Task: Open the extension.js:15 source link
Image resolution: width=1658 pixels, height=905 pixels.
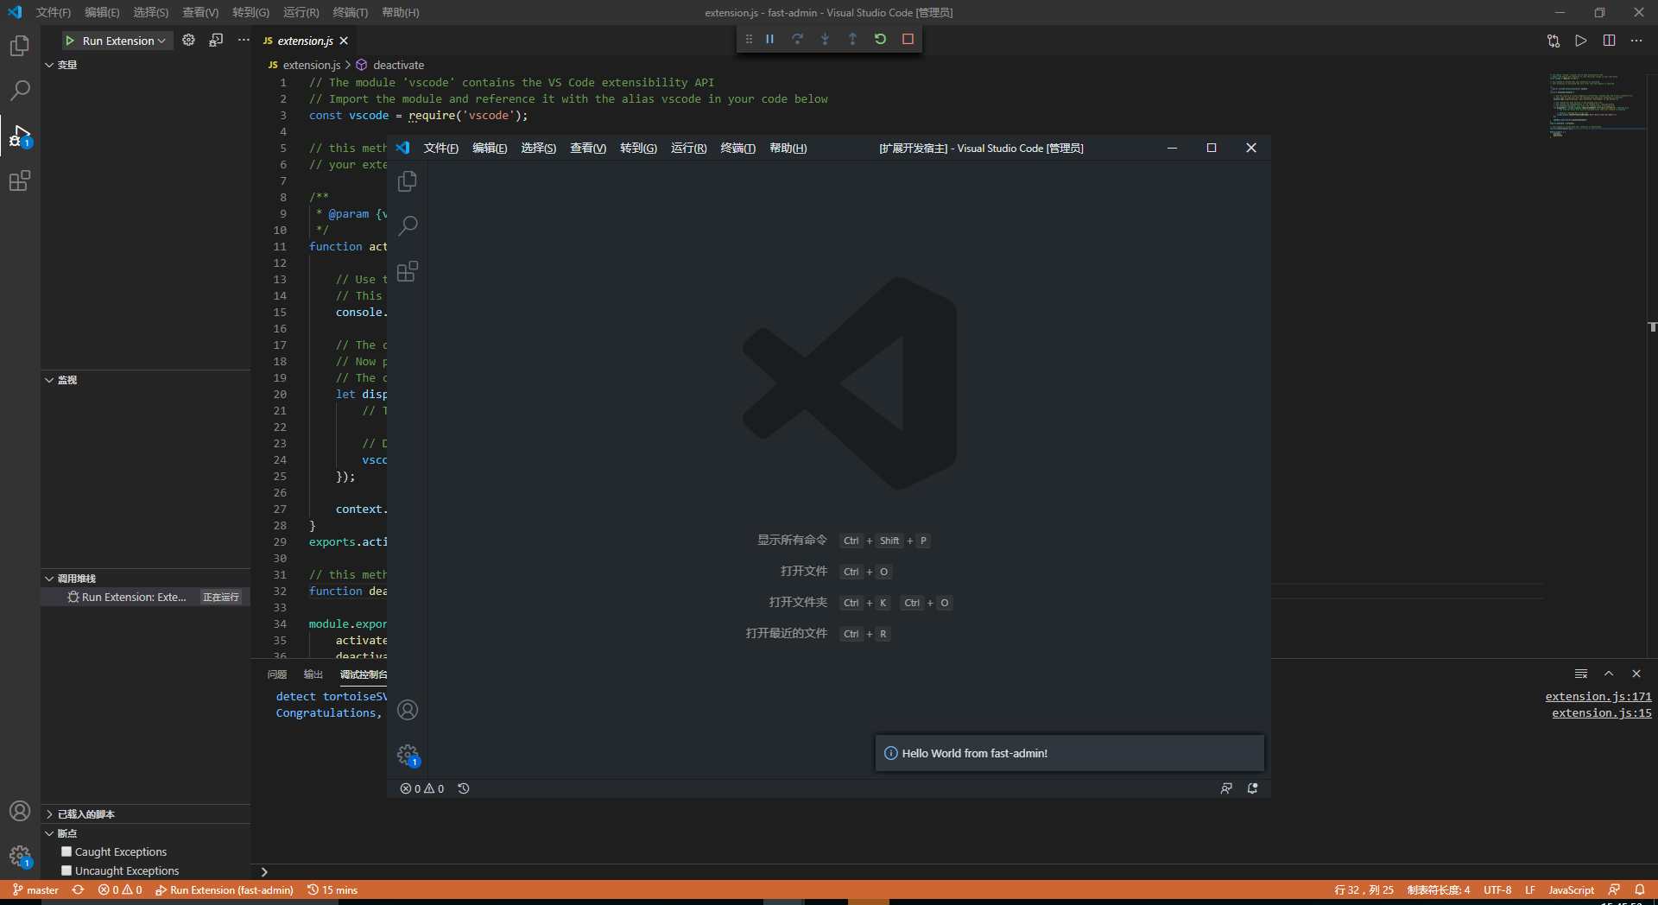Action: click(x=1601, y=713)
